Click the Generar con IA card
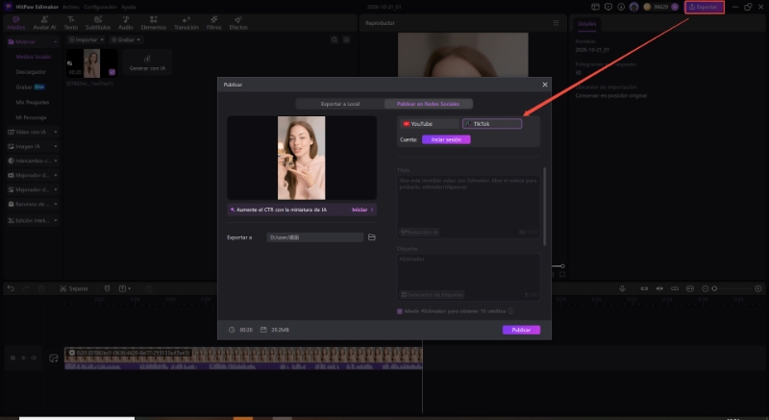The width and height of the screenshot is (769, 420). (147, 63)
